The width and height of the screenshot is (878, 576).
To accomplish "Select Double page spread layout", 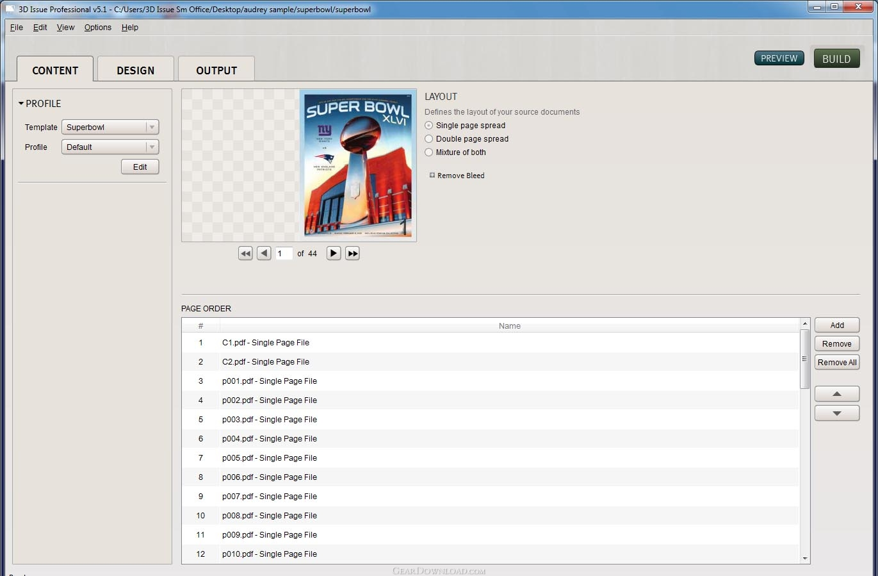I will (429, 139).
